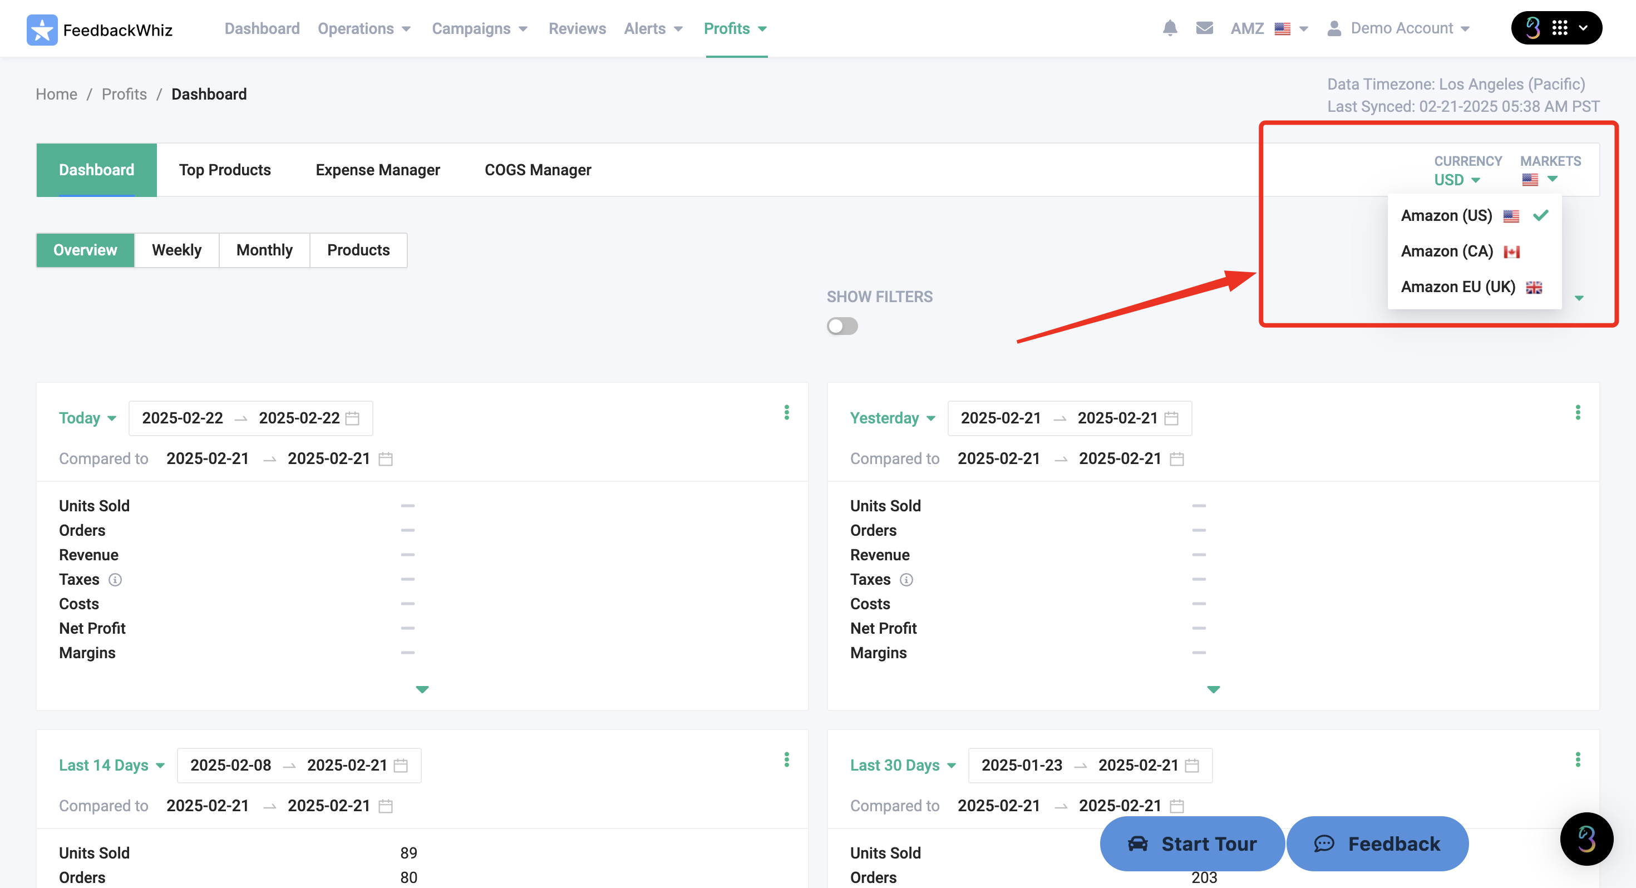Click Last 14 Days start date 2025-02-08
This screenshot has height=888, width=1636.
pyautogui.click(x=230, y=766)
